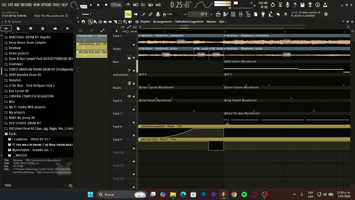Open the newer version notification message

(x=306, y=14)
